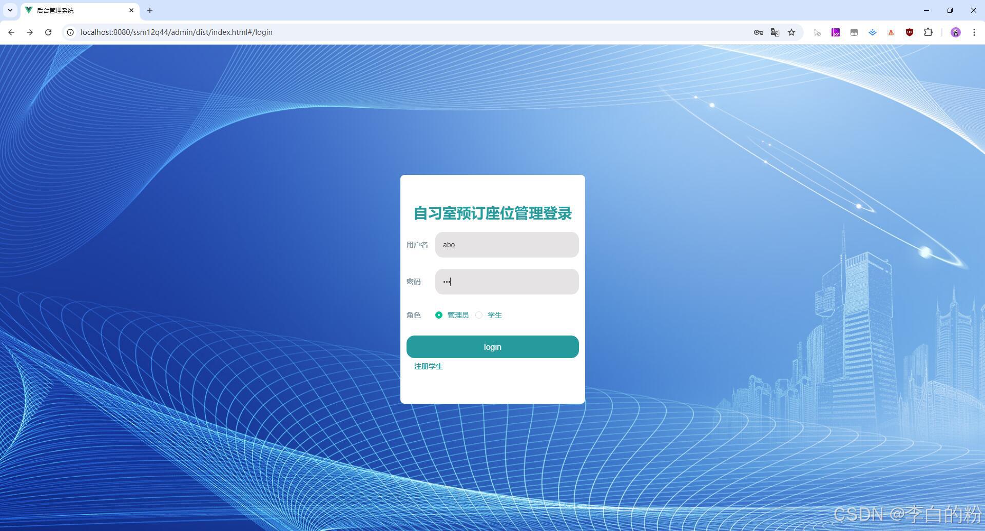Open the user profile avatar

click(x=956, y=32)
